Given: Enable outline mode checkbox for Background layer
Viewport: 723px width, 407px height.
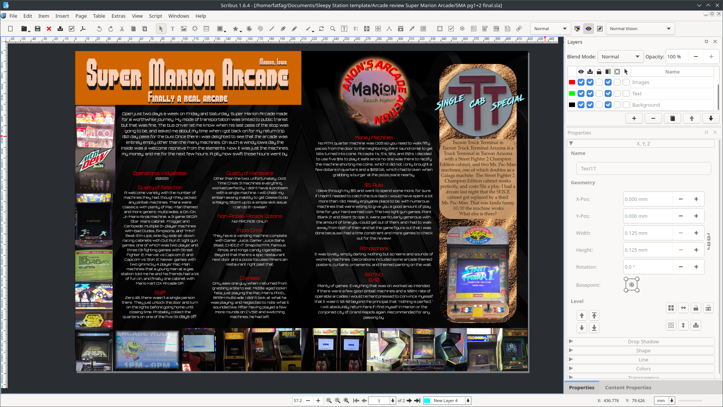Looking at the screenshot, I should [x=617, y=105].
